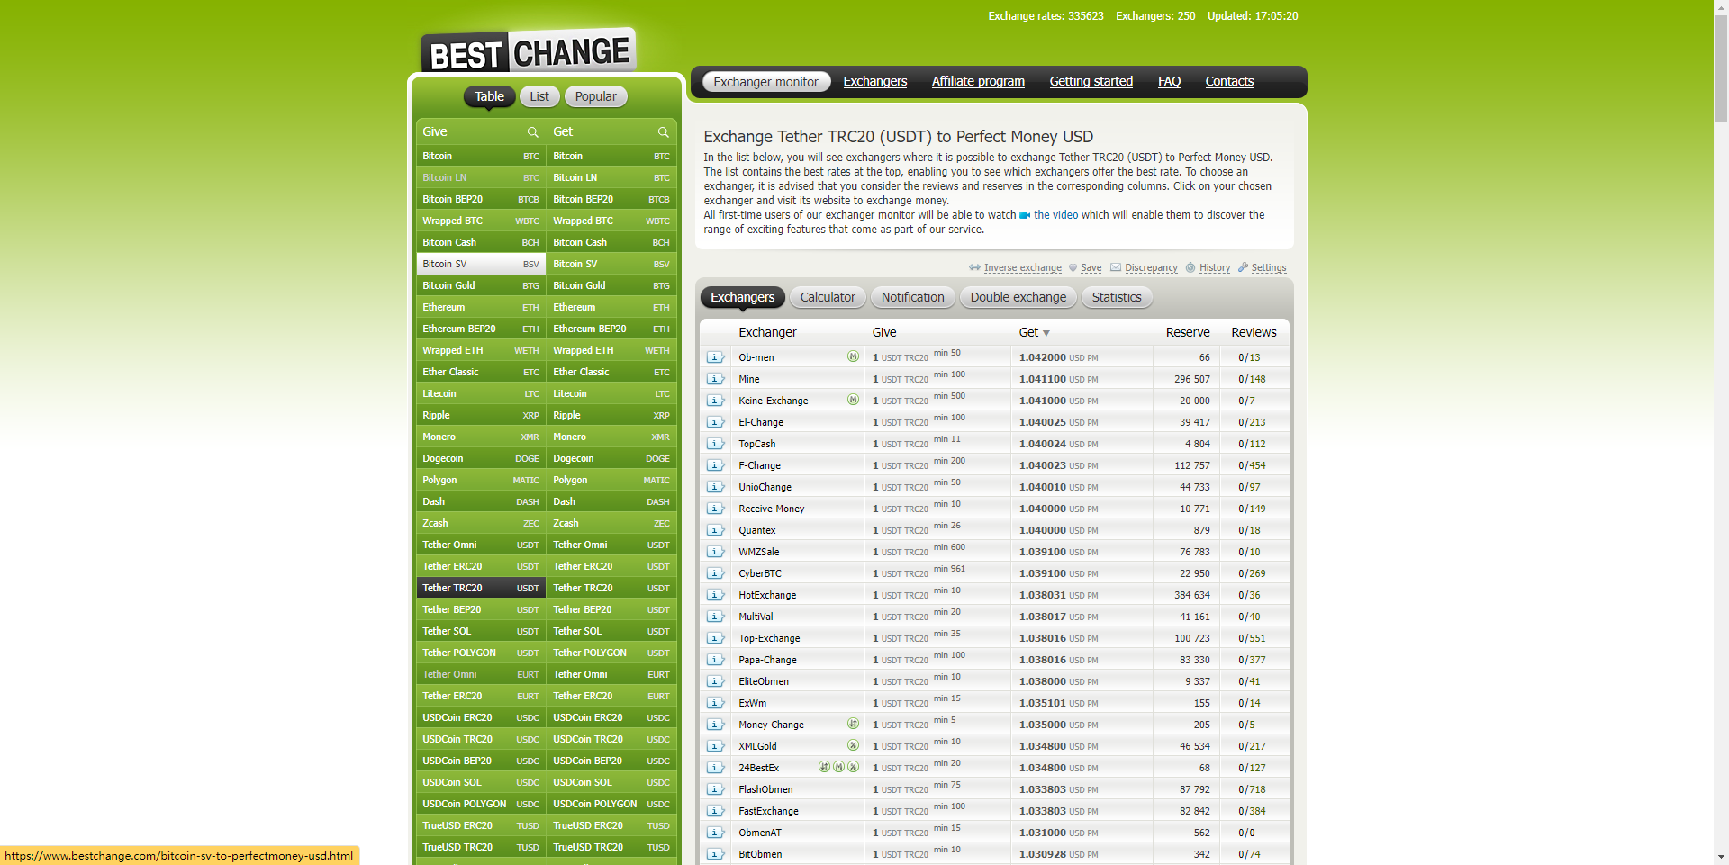This screenshot has height=865, width=1729.
Task: Open info icon for CyberBTC row
Action: [x=715, y=573]
